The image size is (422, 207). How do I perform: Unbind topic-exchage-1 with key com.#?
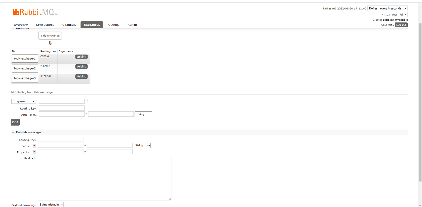pos(81,57)
